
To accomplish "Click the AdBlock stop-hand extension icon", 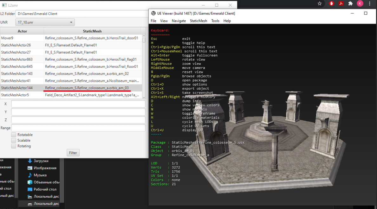I will [x=332, y=3].
